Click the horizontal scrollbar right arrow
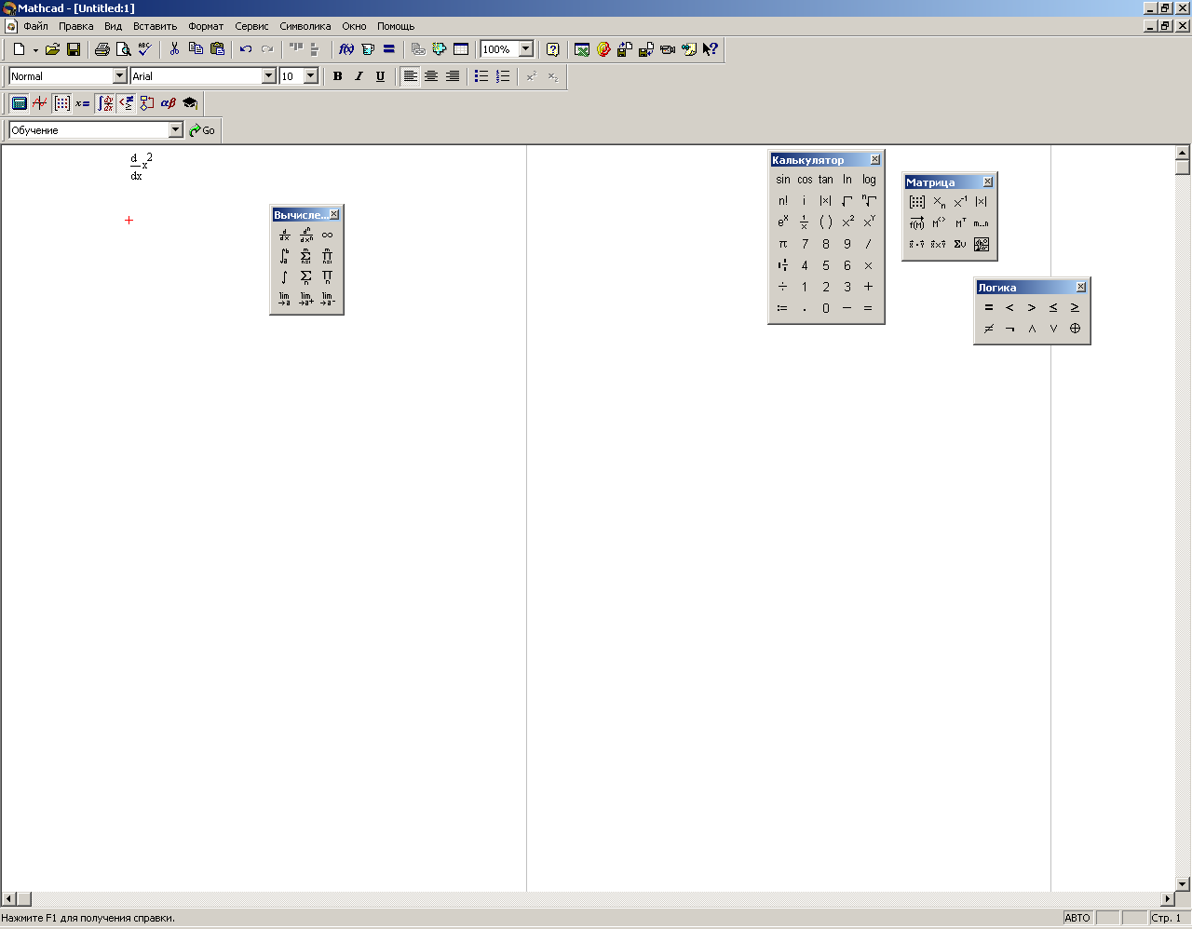Viewport: 1192px width, 929px height. tap(1168, 899)
